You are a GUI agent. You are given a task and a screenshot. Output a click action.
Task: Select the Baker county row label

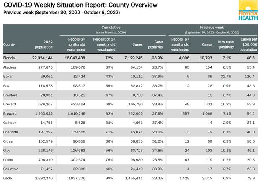tap(8, 77)
